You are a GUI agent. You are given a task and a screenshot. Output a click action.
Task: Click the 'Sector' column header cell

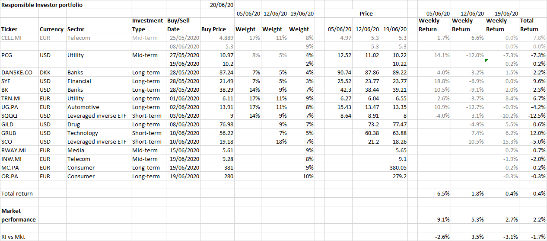(76, 29)
